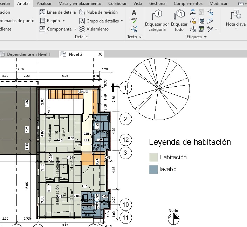Expand the Región dropdown arrow
Viewport: 247px width, 227px height.
63,21
